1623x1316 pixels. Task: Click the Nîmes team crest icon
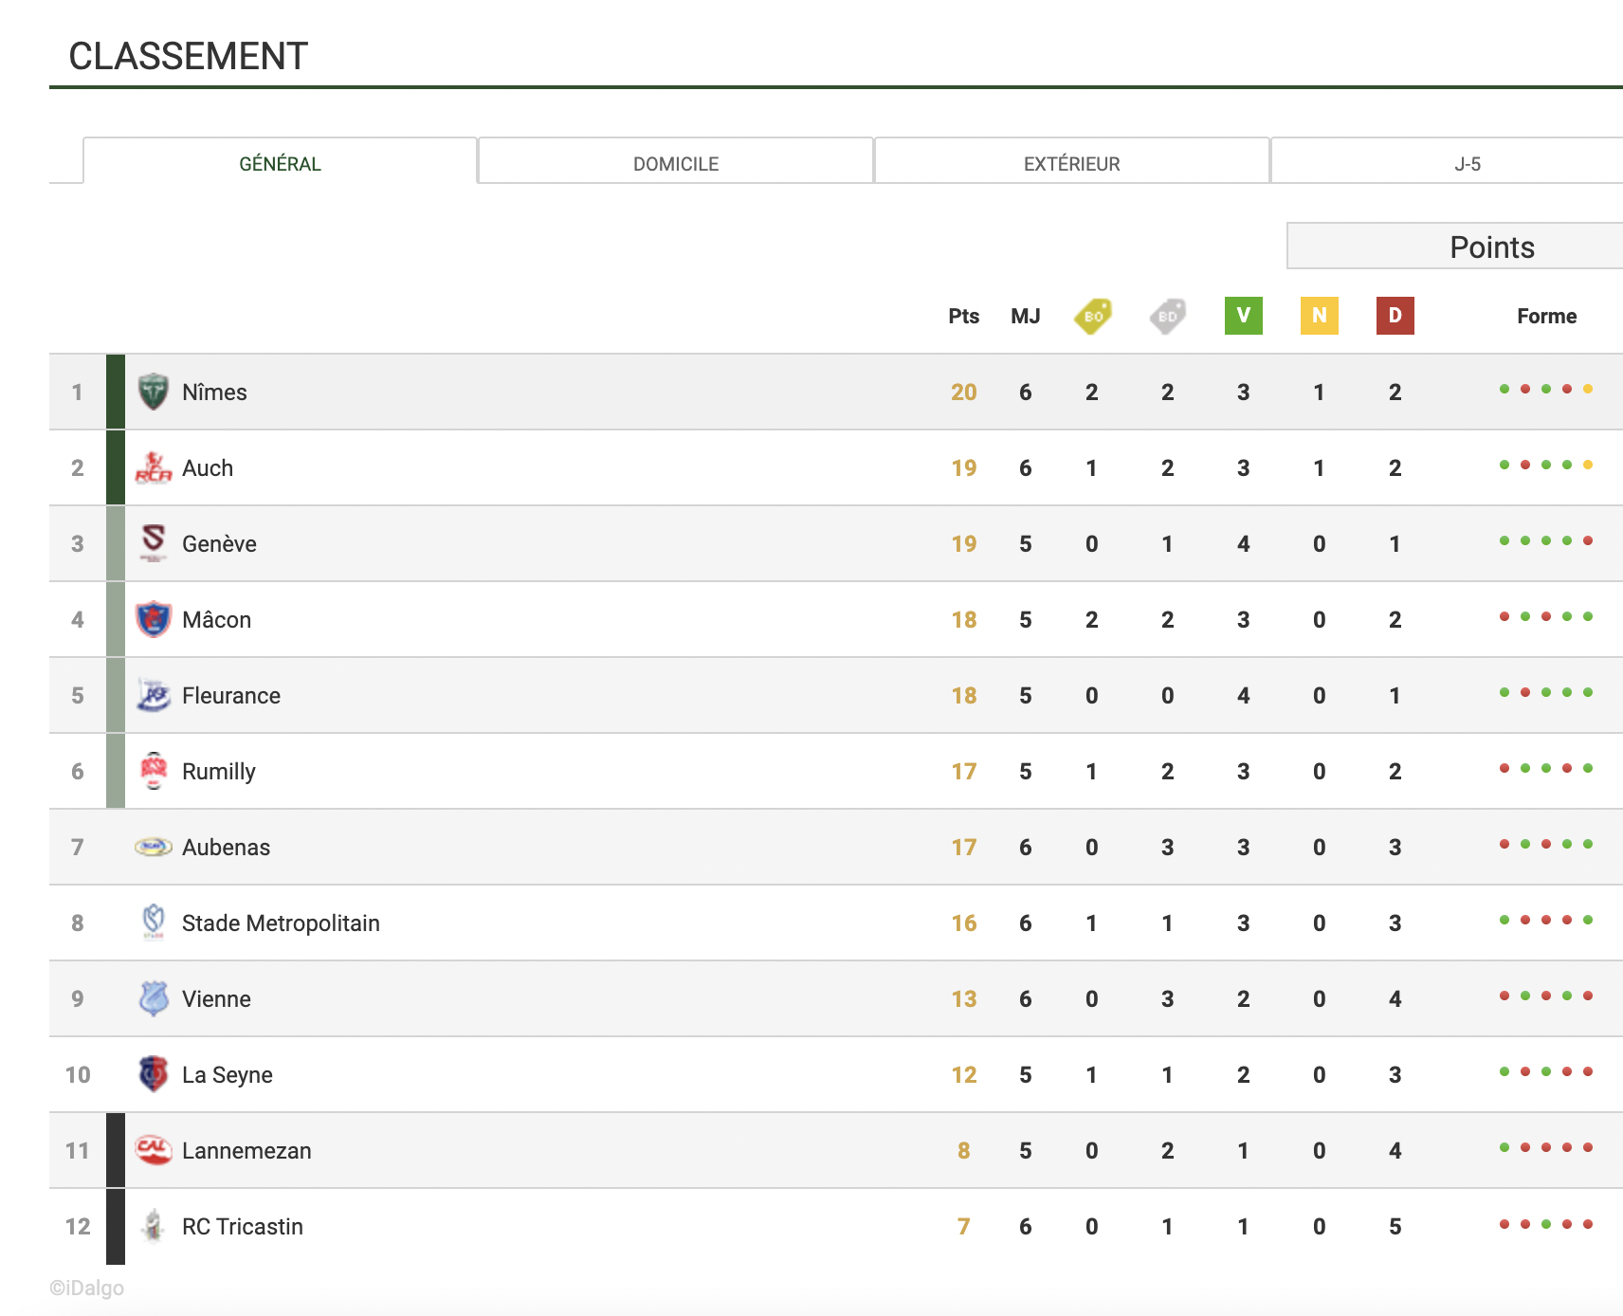click(x=153, y=392)
